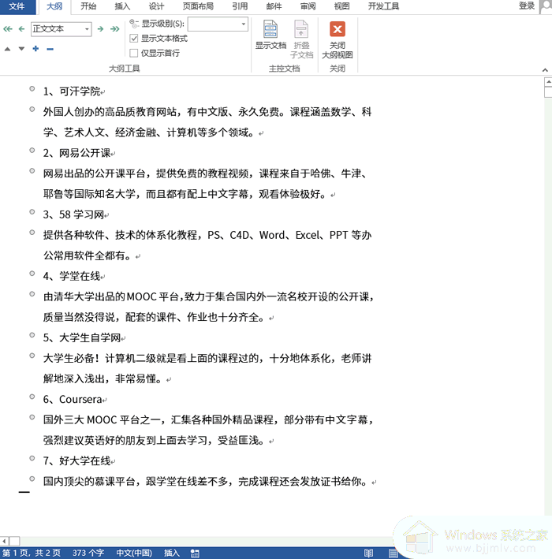Toggle 插入 insert mode in status bar

tap(172, 553)
